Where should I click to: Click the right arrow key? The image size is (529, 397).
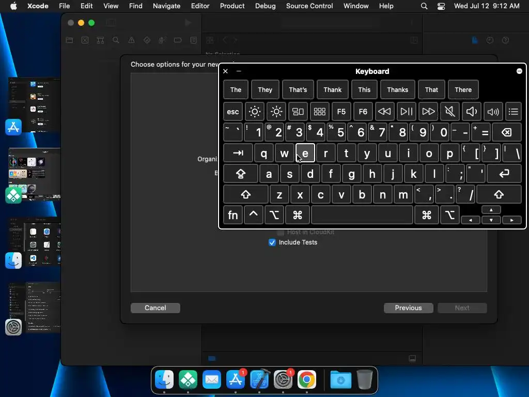512,220
